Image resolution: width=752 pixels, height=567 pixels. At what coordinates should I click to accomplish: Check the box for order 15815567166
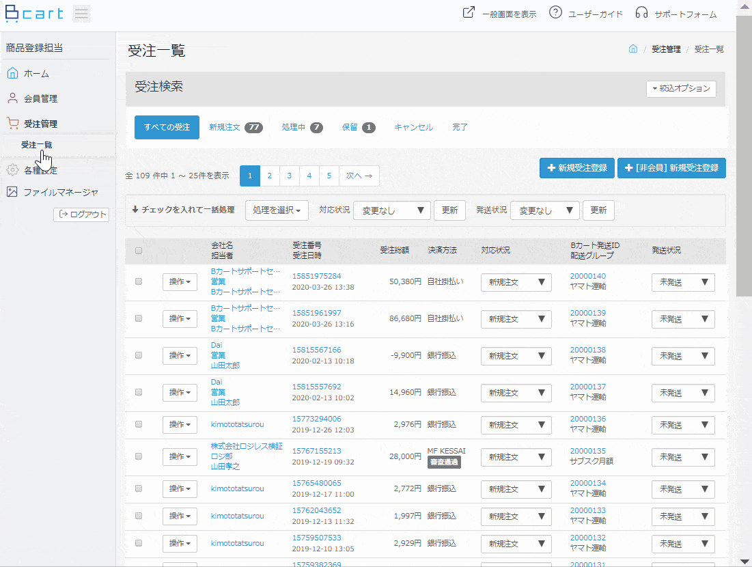(x=139, y=355)
